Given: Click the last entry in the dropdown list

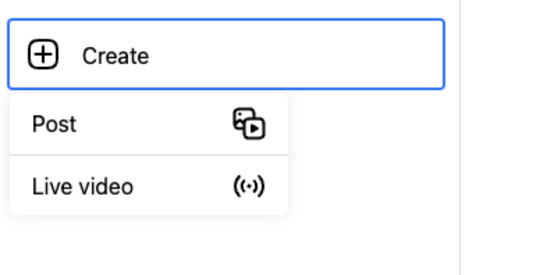Looking at the screenshot, I should pyautogui.click(x=149, y=186).
